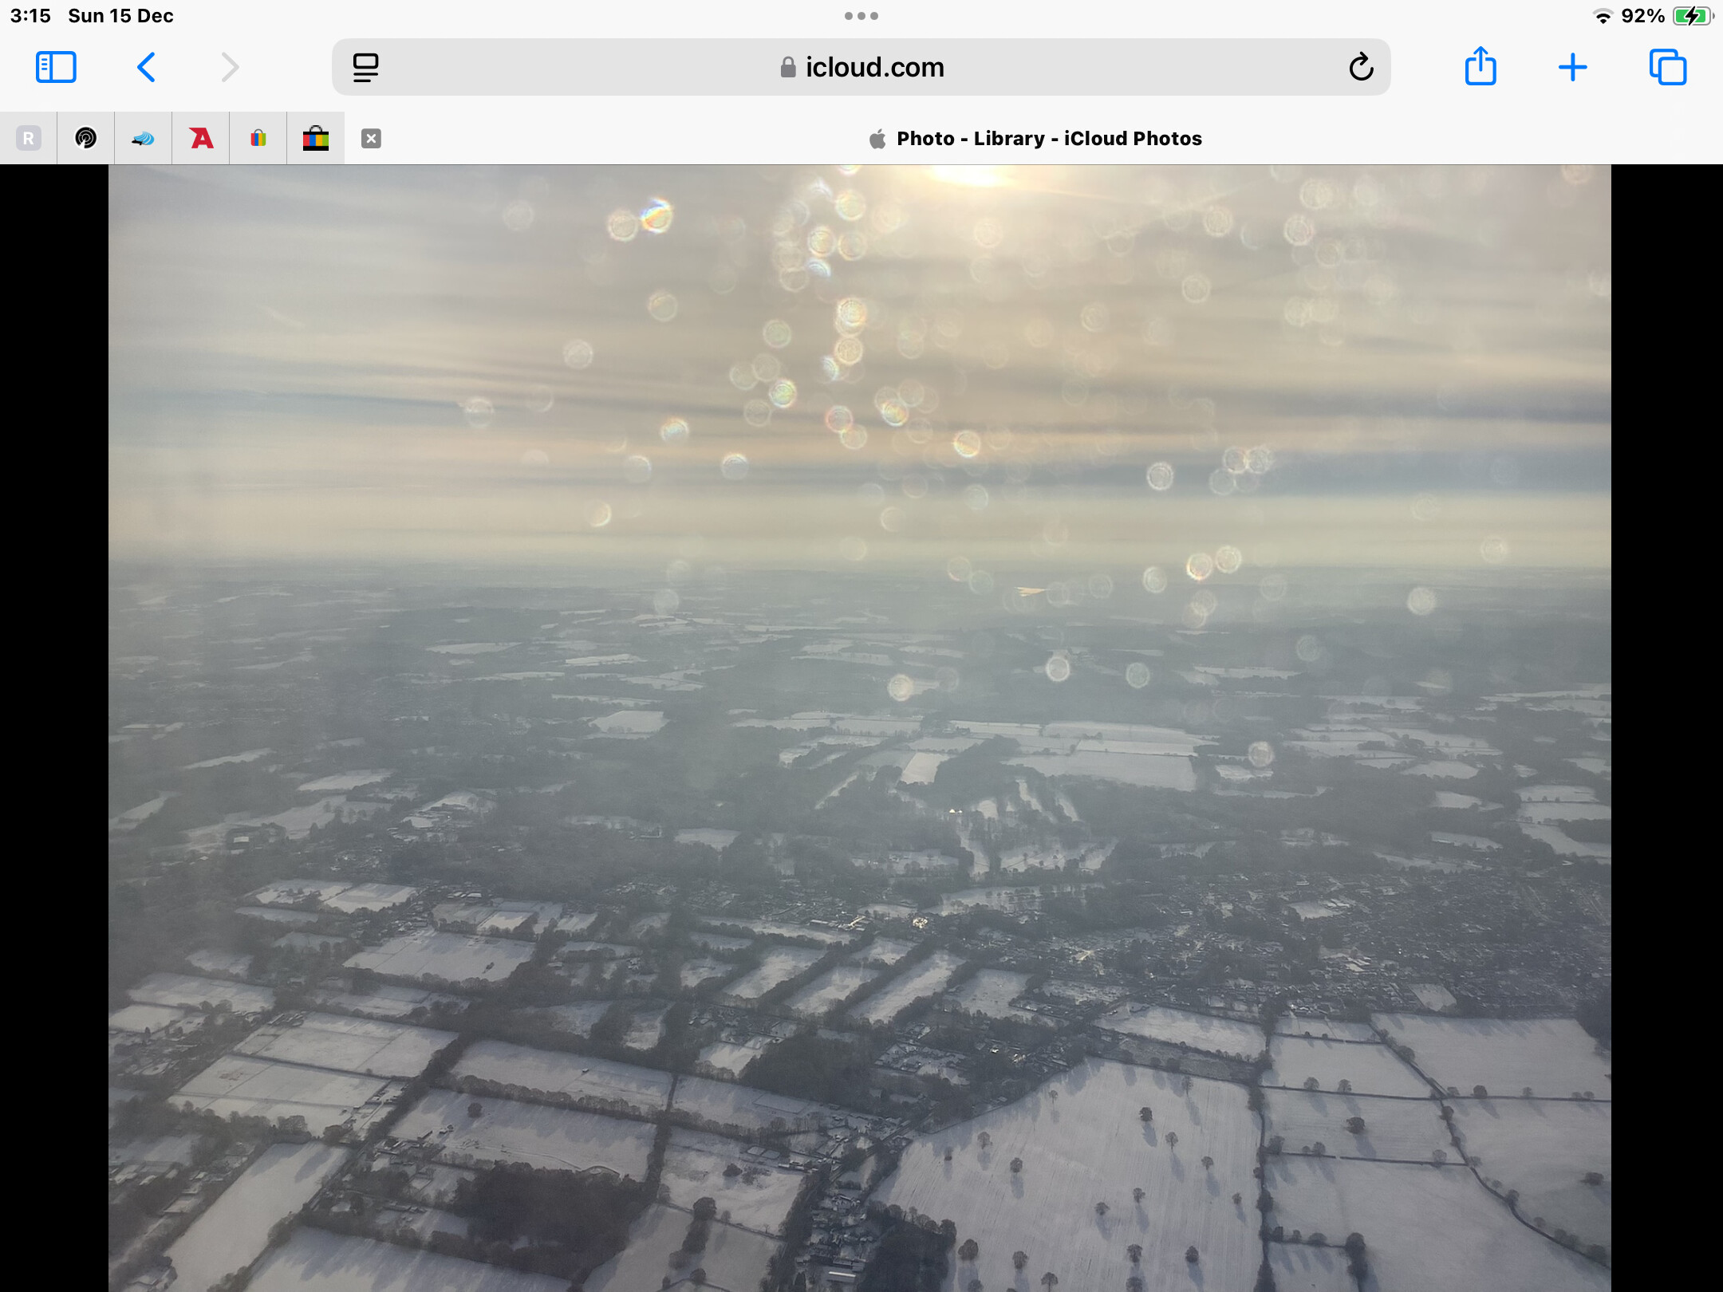Viewport: 1723px width, 1292px height.
Task: Switch to the small colorful bag tab
Action: point(258,139)
